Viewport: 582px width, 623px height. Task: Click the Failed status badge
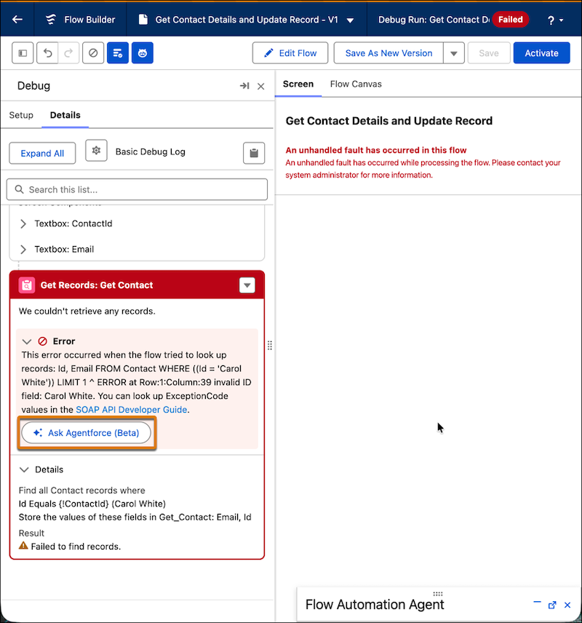pyautogui.click(x=511, y=20)
